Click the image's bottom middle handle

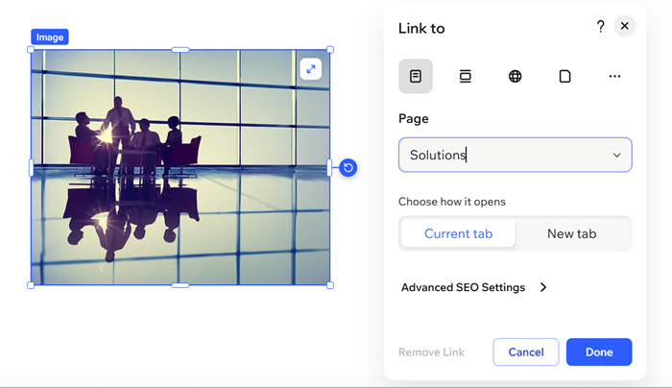coord(180,285)
